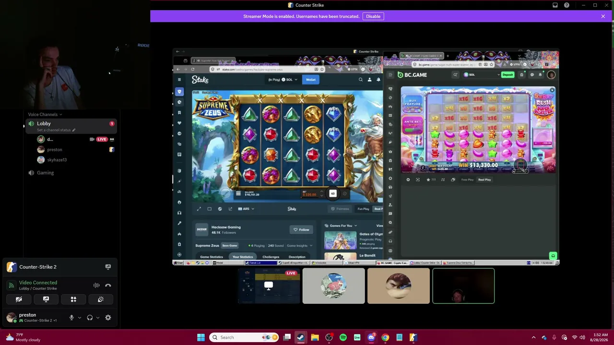Screen dimensions: 614x345
Task: Open the Supreme Zeus game menu icon
Action: [238, 194]
